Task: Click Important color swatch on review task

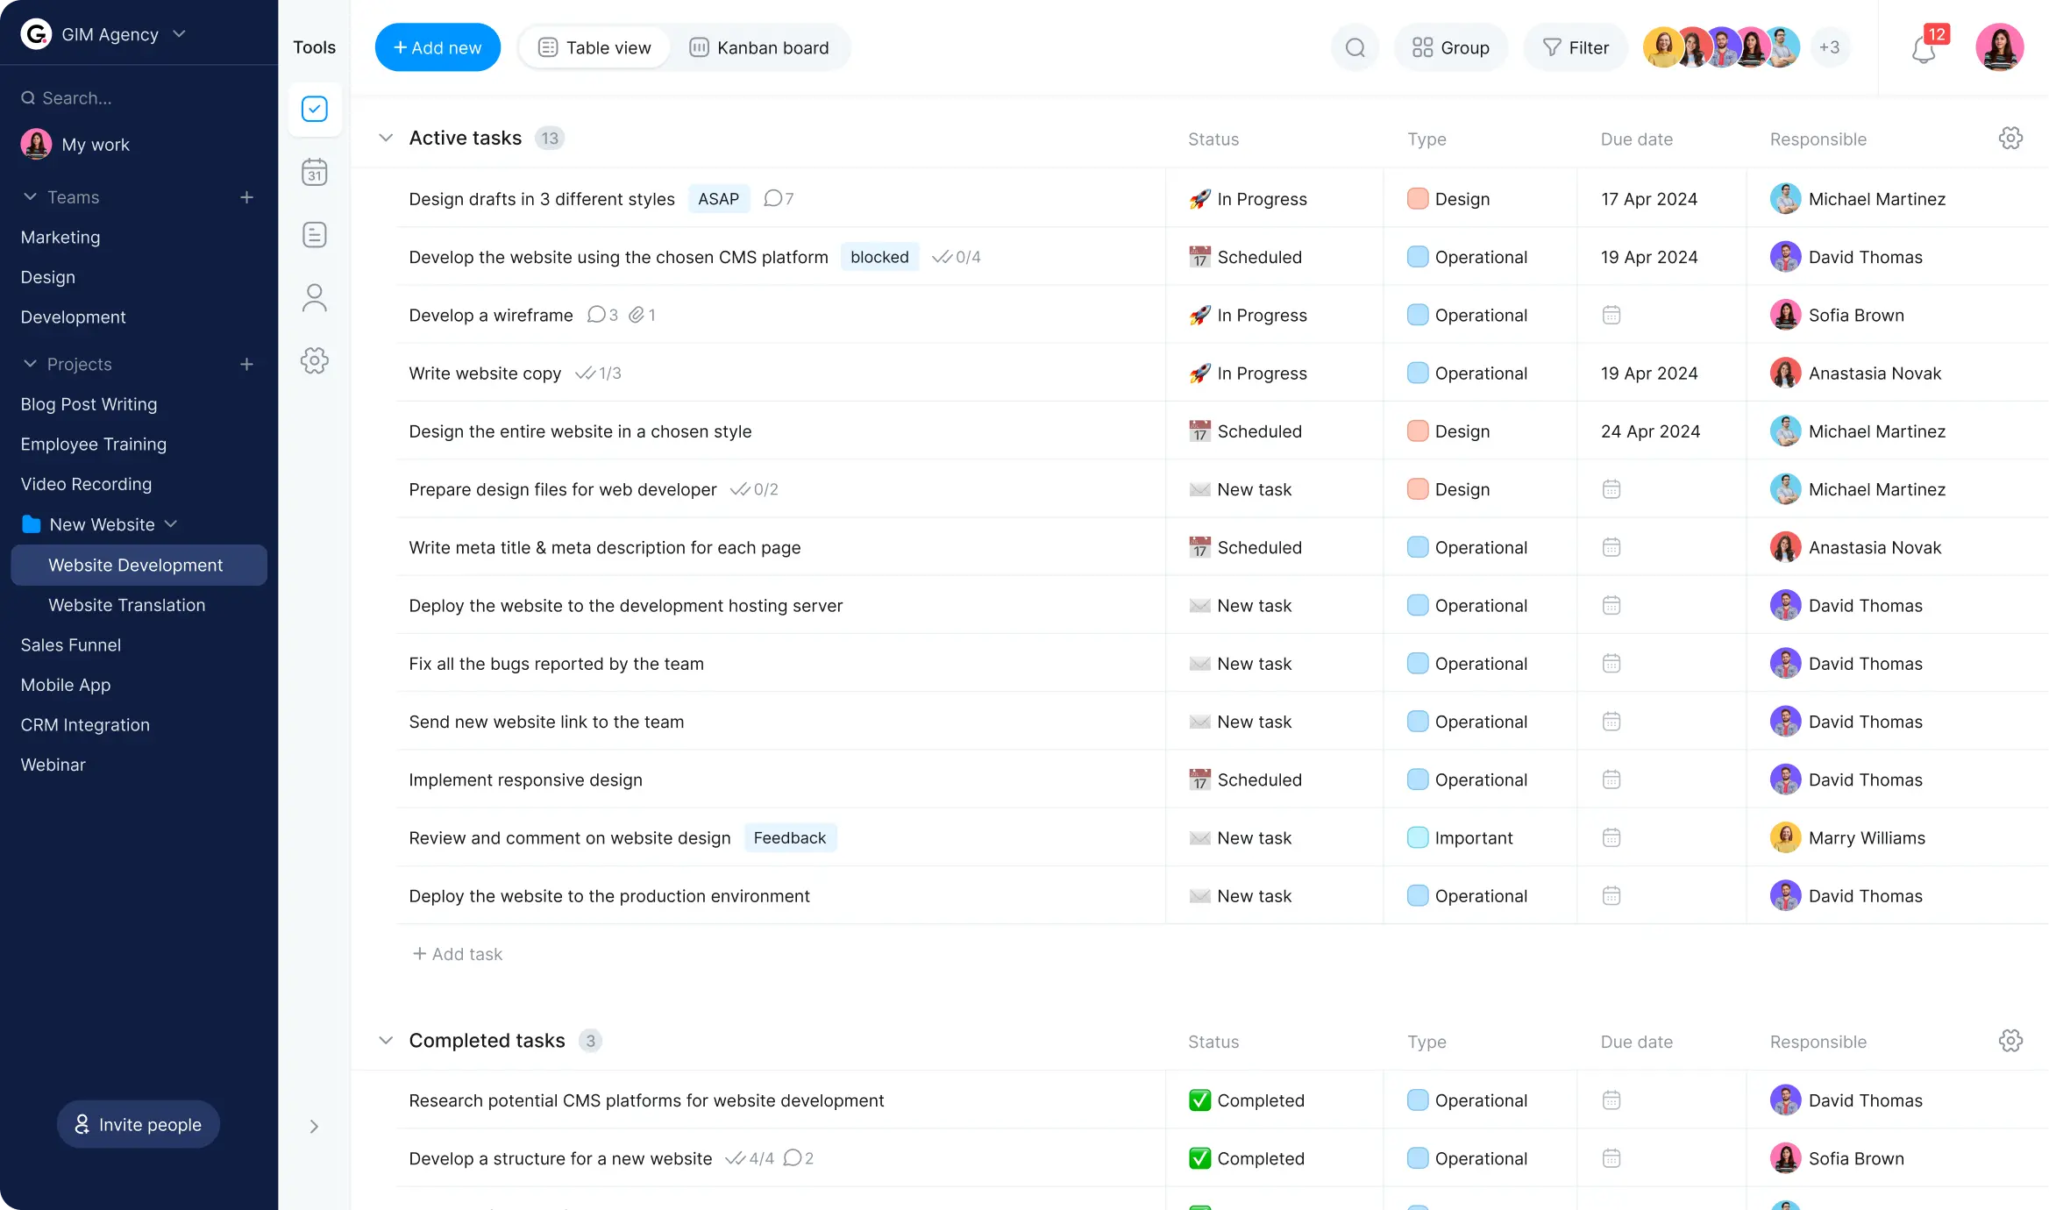Action: (x=1418, y=837)
